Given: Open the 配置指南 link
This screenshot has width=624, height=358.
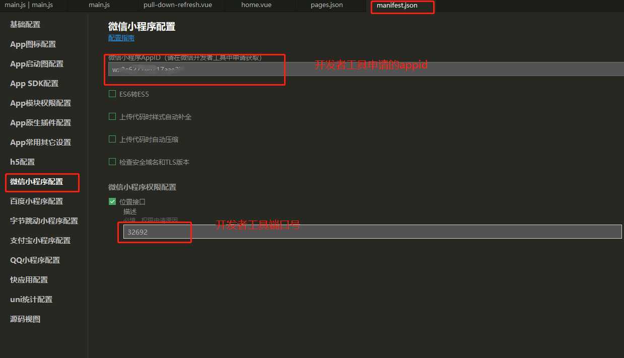Looking at the screenshot, I should click(x=121, y=38).
